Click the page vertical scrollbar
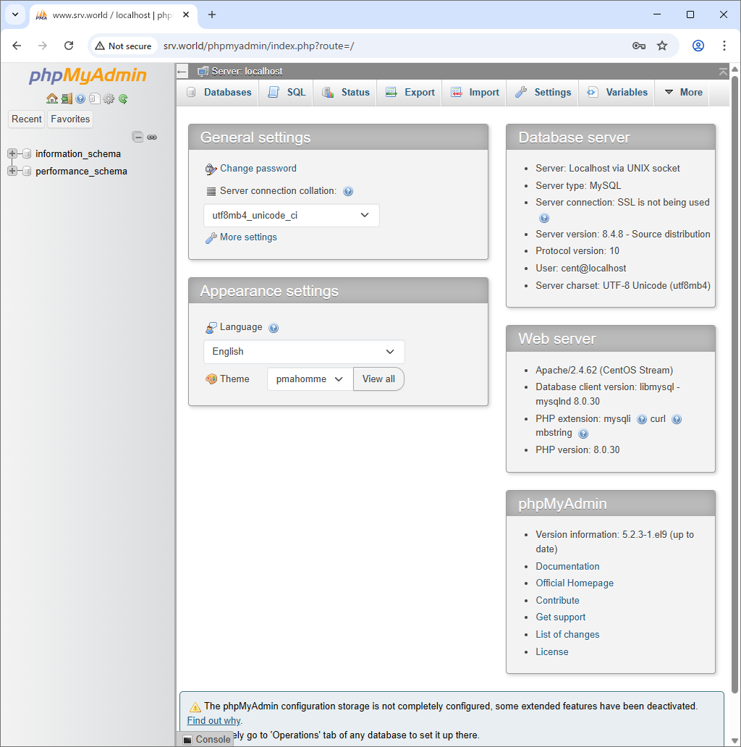 (734, 386)
